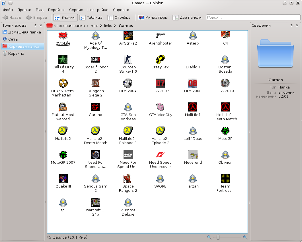Select DukeNukem-Manhattan radiation icon
This screenshot has width=302, height=242.
coord(63,83)
